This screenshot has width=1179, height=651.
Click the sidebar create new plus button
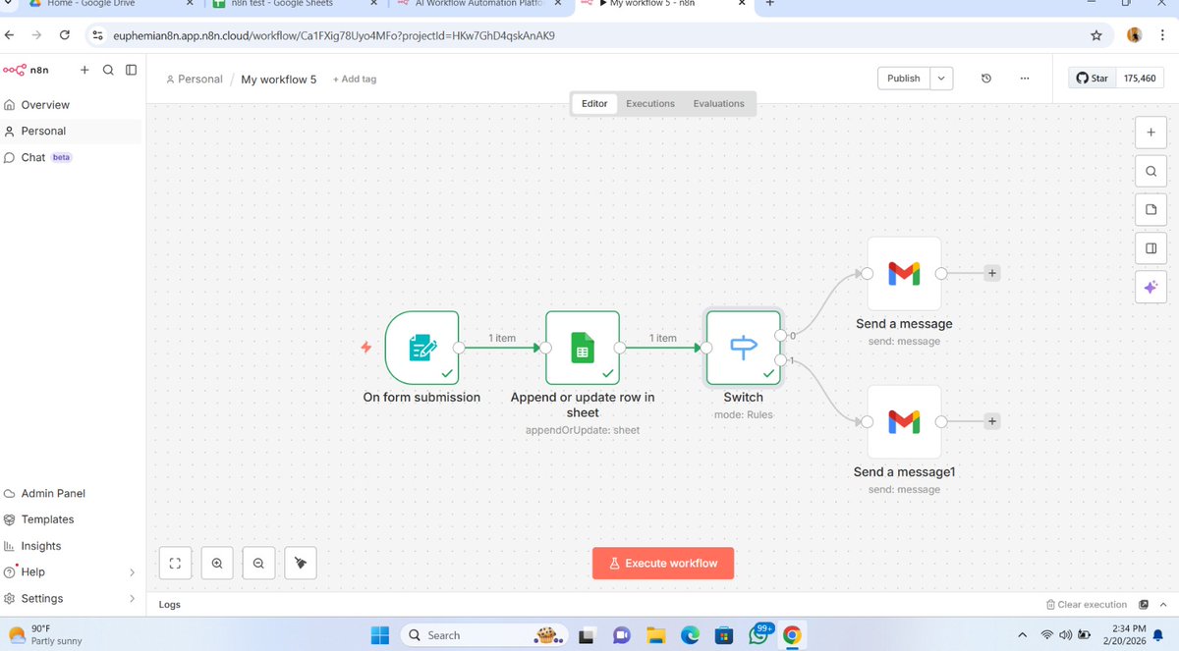click(84, 70)
